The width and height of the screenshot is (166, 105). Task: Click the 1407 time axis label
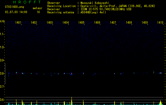(113, 22)
